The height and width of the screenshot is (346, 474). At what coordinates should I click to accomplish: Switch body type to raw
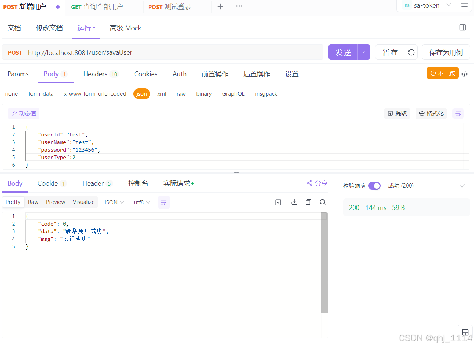point(181,93)
